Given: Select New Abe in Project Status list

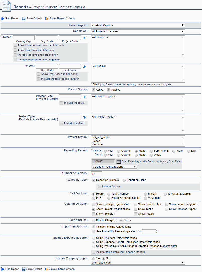Looking at the screenshot, I should [x=97, y=144].
